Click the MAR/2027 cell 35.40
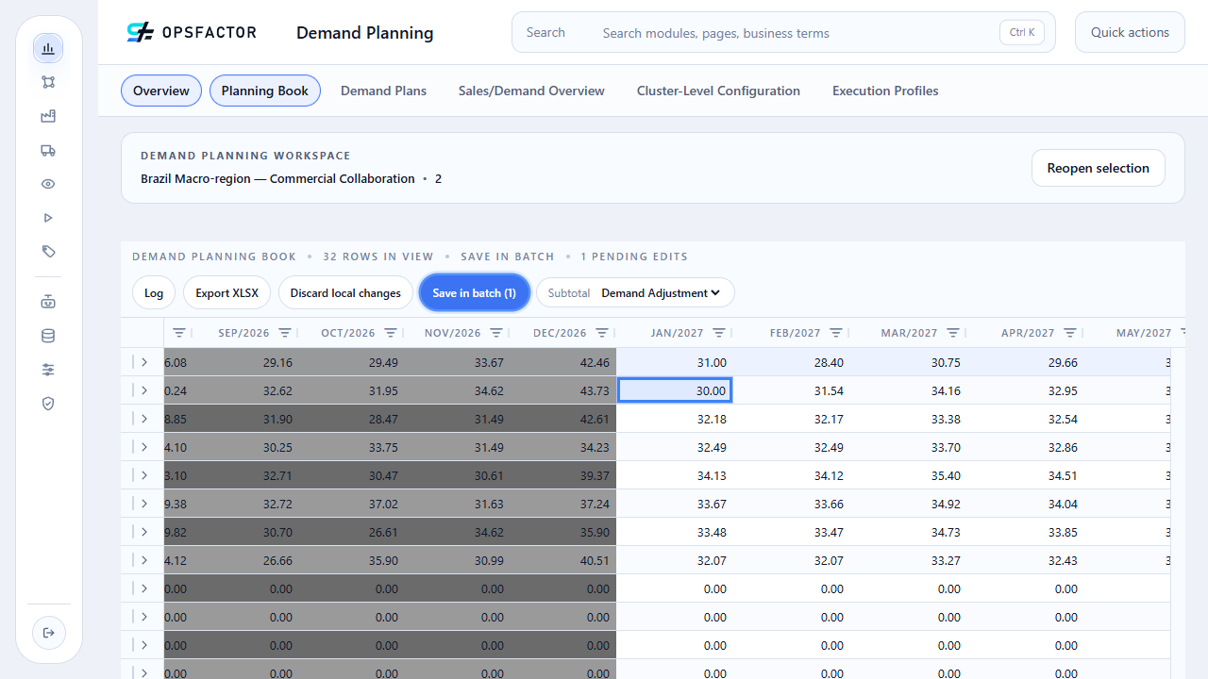This screenshot has width=1208, height=679. point(909,475)
